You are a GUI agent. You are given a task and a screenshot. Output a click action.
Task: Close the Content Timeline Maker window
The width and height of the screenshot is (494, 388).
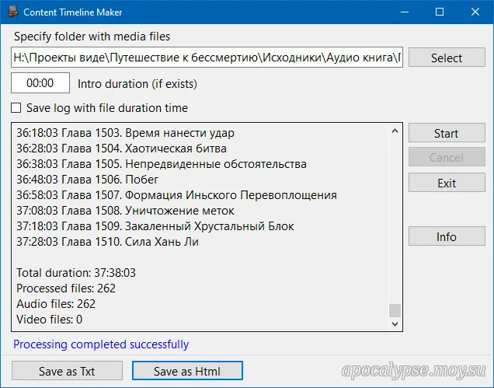point(475,12)
